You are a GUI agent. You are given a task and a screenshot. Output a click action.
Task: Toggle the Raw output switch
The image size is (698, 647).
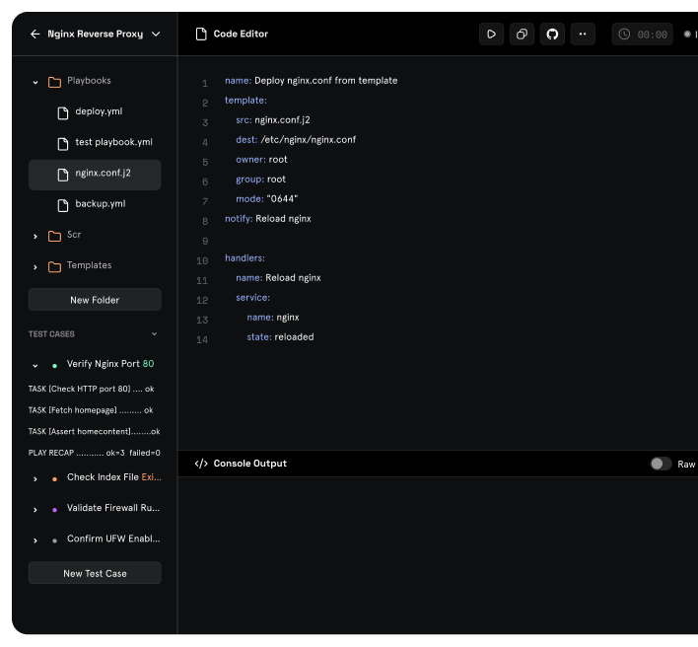tap(661, 464)
